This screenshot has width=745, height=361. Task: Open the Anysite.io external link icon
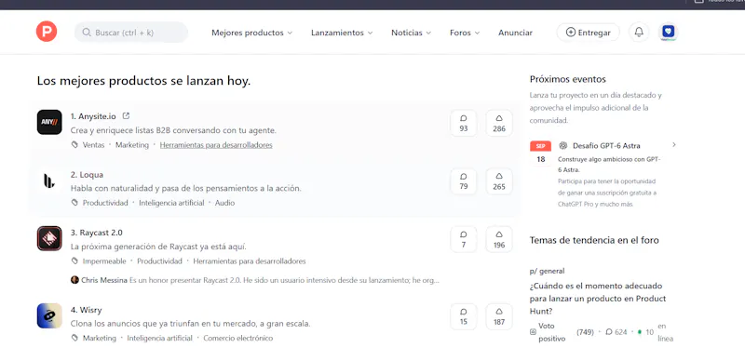pos(126,115)
